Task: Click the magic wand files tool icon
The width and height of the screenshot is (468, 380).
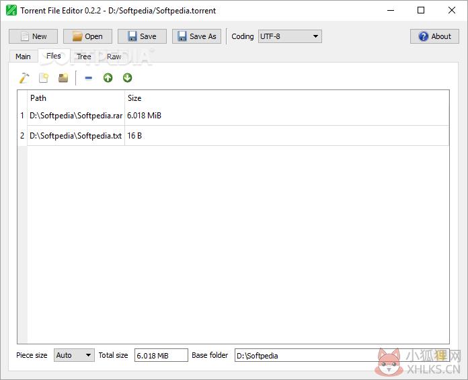Action: (x=24, y=78)
